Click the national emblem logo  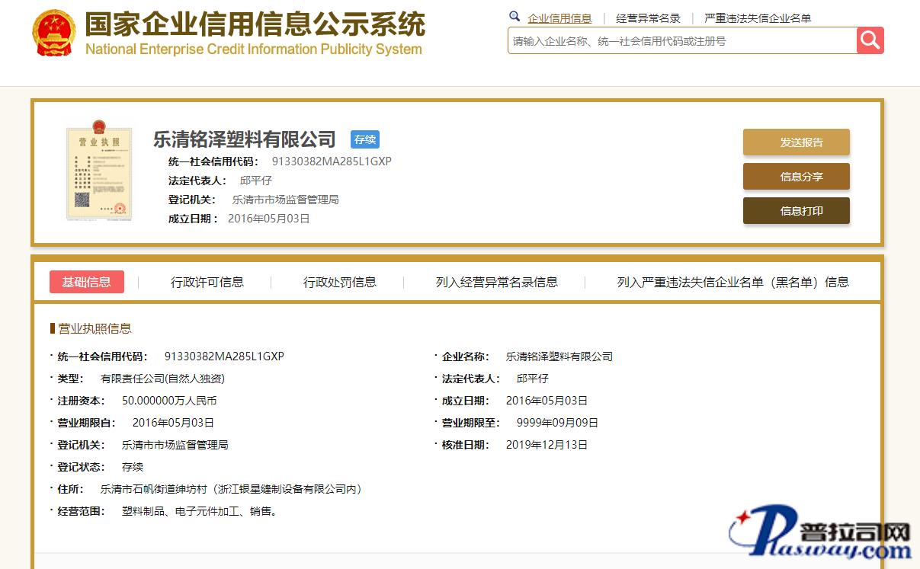click(x=54, y=34)
